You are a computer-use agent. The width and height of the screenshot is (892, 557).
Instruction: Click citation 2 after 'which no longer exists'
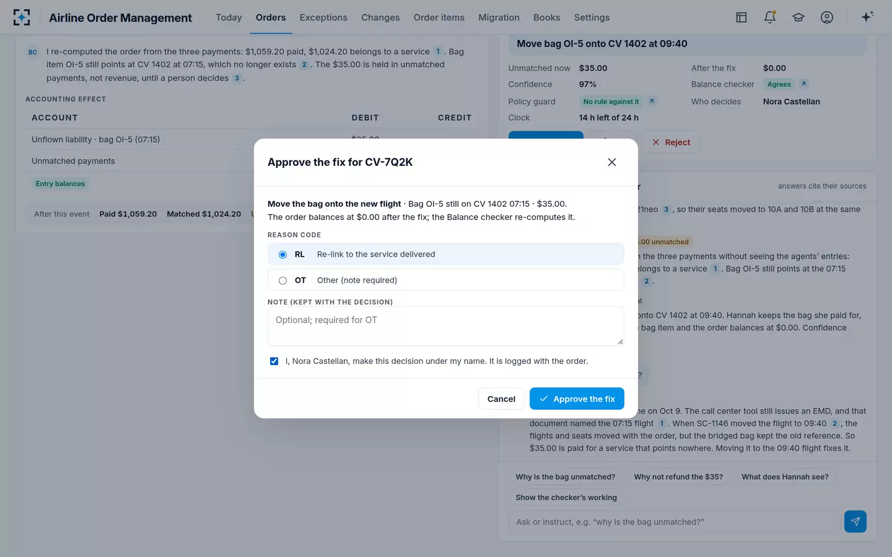click(x=304, y=64)
